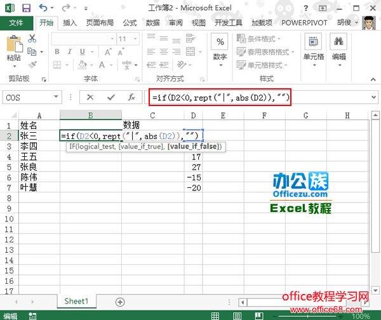Click the Save icon in quick access toolbar
This screenshot has height=320, width=381.
coord(26,8)
